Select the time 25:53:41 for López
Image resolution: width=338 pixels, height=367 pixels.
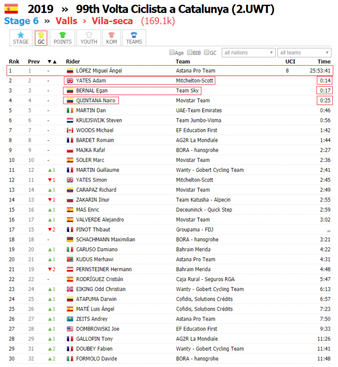[320, 71]
